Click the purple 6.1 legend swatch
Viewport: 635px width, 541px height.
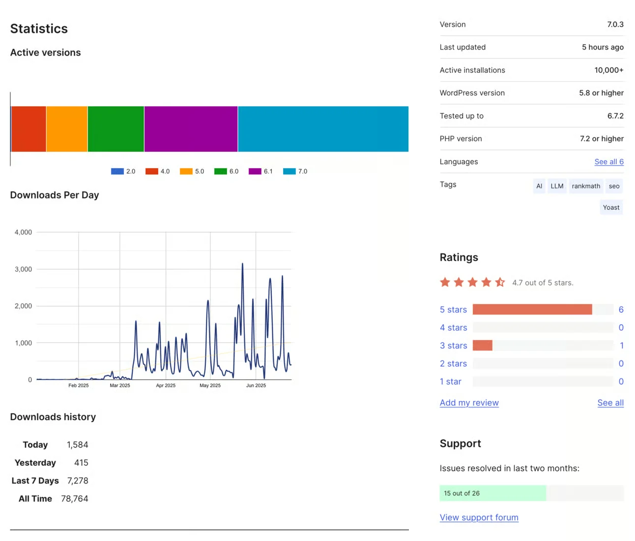(254, 171)
